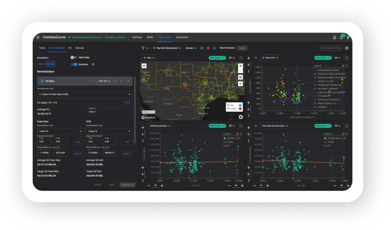Toggle DIAMONDBACK ENERGY legend entry

[x=327, y=70]
